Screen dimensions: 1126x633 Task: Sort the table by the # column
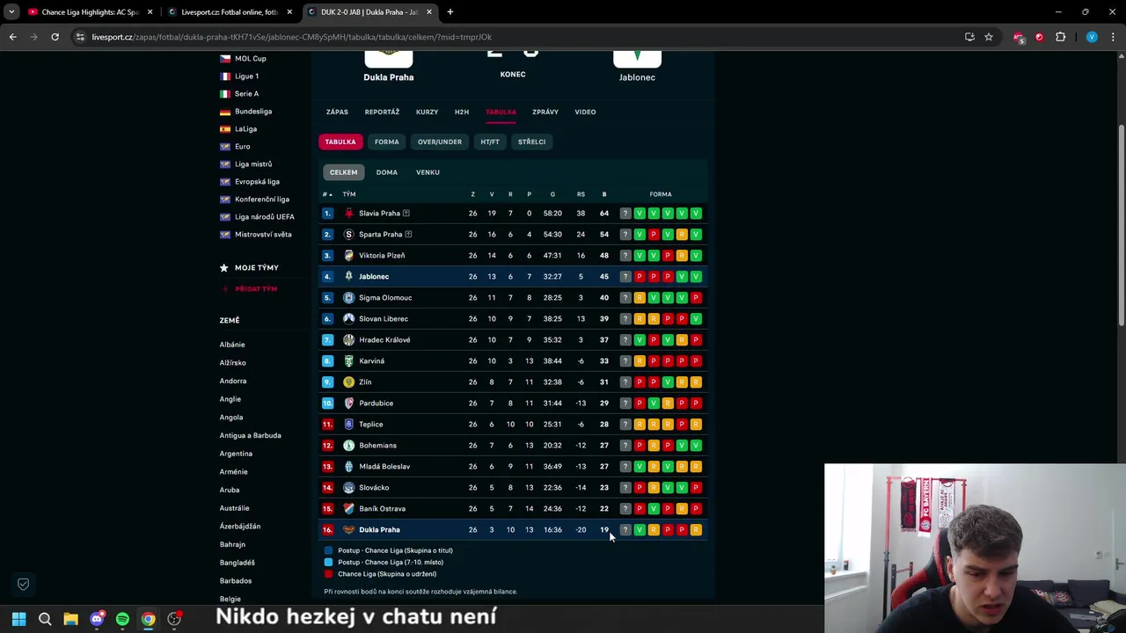327,194
